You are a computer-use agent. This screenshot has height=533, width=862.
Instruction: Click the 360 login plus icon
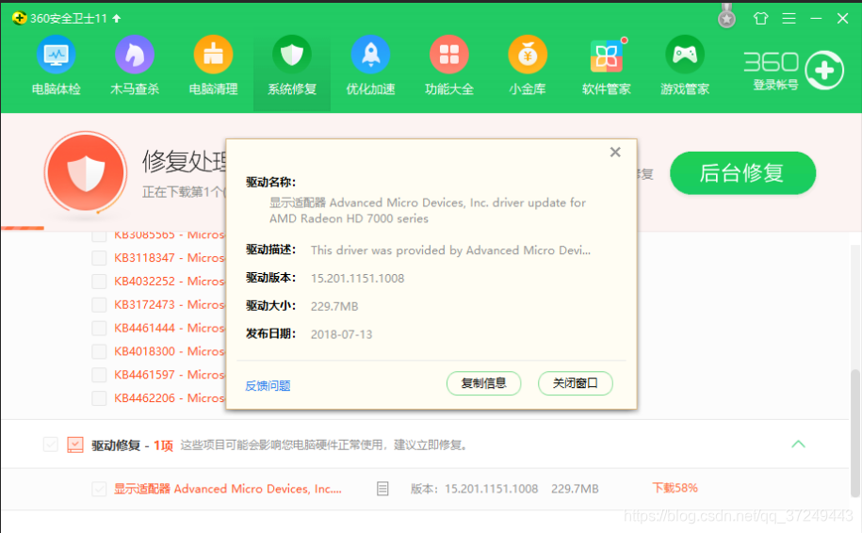(824, 71)
